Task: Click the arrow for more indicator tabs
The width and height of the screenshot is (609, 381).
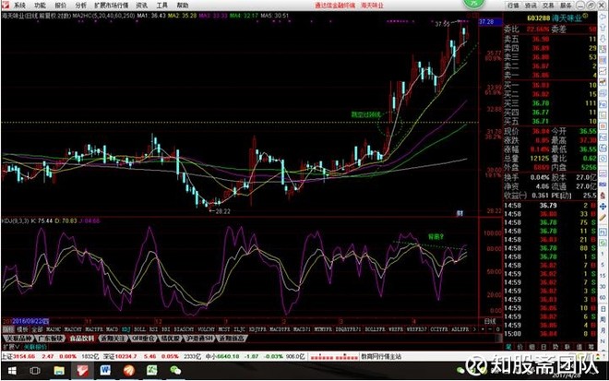Action: pyautogui.click(x=474, y=329)
